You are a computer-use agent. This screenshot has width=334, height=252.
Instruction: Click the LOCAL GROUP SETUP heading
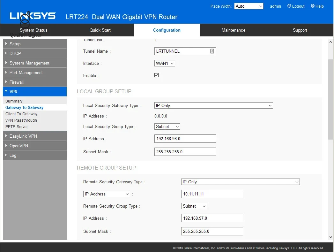click(104, 91)
